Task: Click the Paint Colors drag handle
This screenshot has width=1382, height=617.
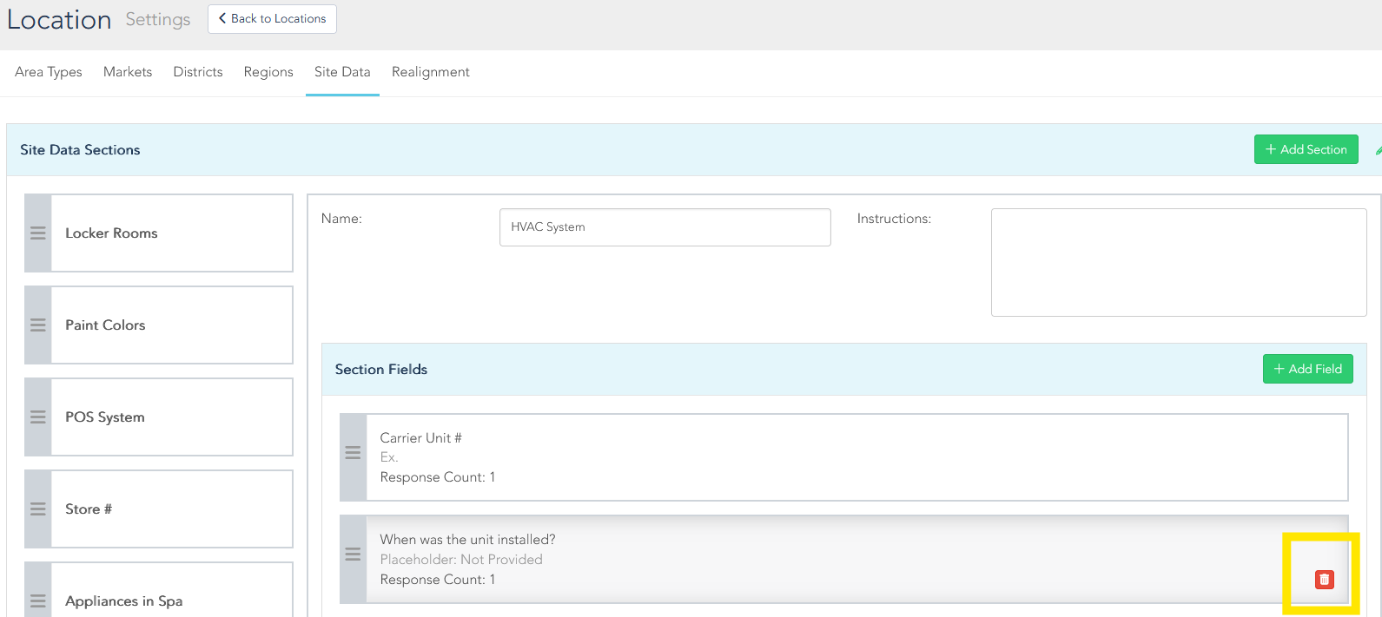Action: point(38,325)
